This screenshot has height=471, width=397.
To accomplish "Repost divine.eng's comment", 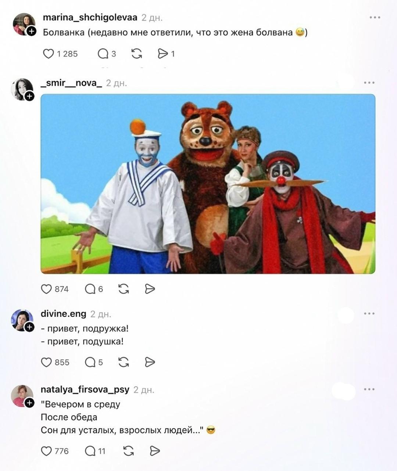I will 124,362.
